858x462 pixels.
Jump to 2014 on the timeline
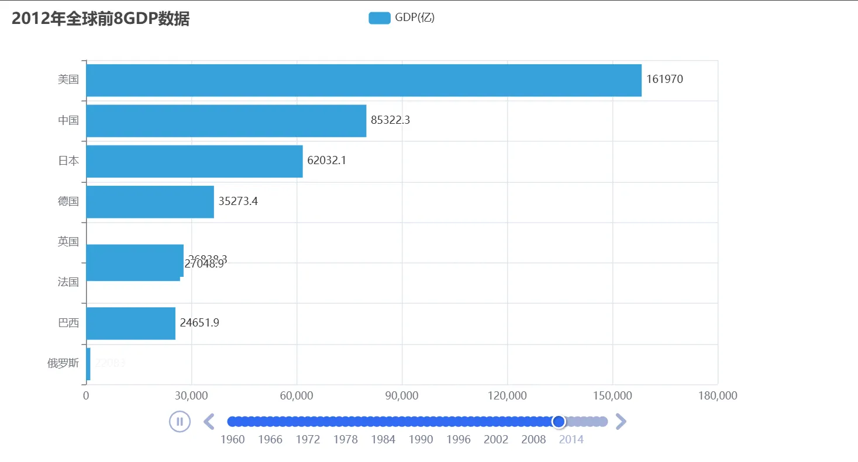[571, 439]
